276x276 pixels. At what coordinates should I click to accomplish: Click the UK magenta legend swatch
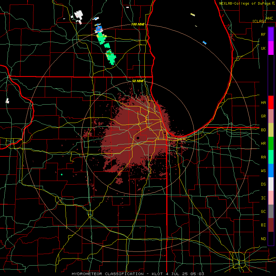pos(271,48)
